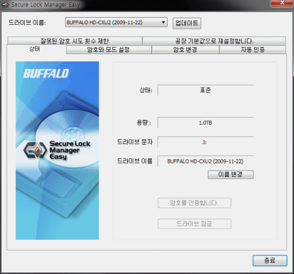Go to the 자동 인증 tab

[x=253, y=49]
